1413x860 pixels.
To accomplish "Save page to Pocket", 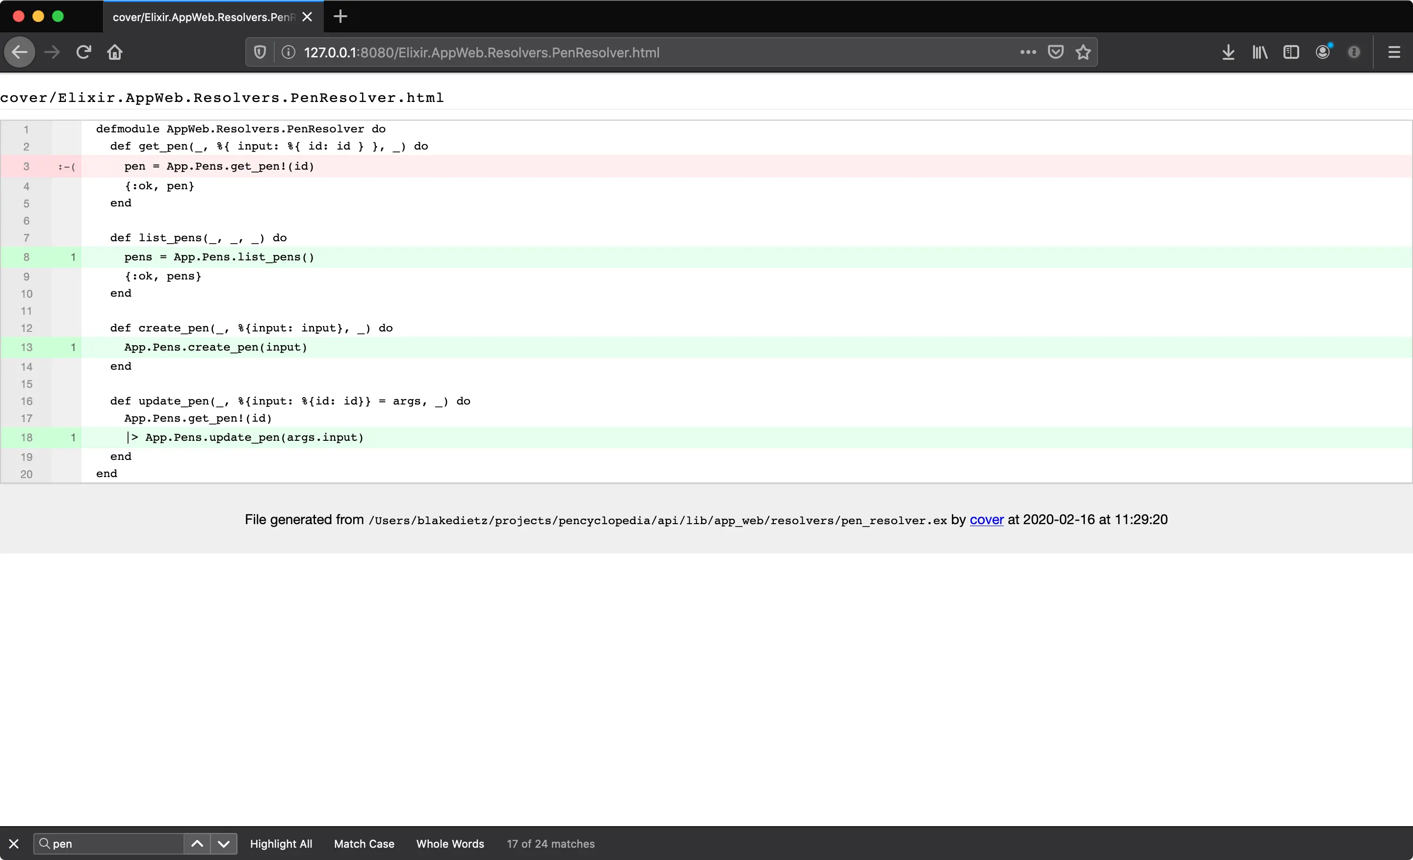I will (1055, 52).
